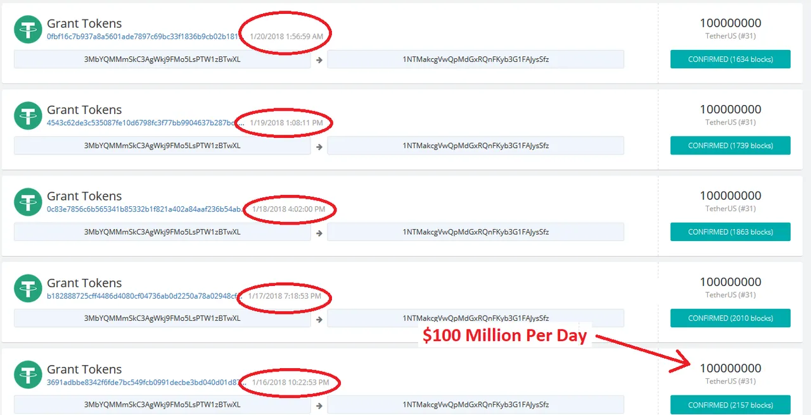Click the CONFIRMED (1863 blocks) button
This screenshot has width=811, height=415.
[731, 232]
